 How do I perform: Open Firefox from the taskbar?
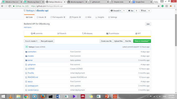tap(43, 97)
